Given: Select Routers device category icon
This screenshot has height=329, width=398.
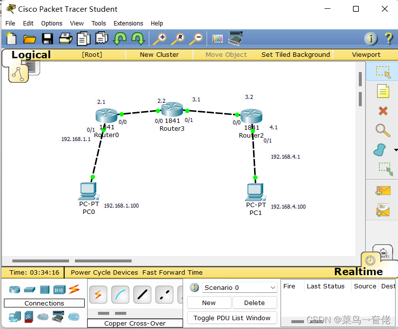Looking at the screenshot, I should pyautogui.click(x=15, y=289).
